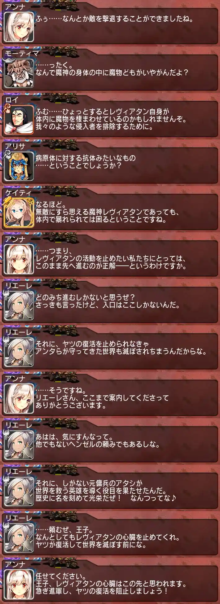Select Anna's portrait beside '……つまり' line

click(19, 259)
